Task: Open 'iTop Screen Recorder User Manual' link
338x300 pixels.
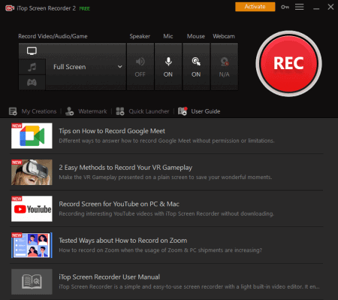Action: [x=109, y=277]
